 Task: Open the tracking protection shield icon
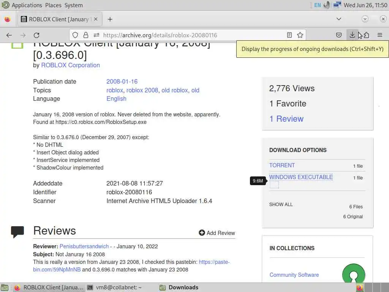pos(75,35)
